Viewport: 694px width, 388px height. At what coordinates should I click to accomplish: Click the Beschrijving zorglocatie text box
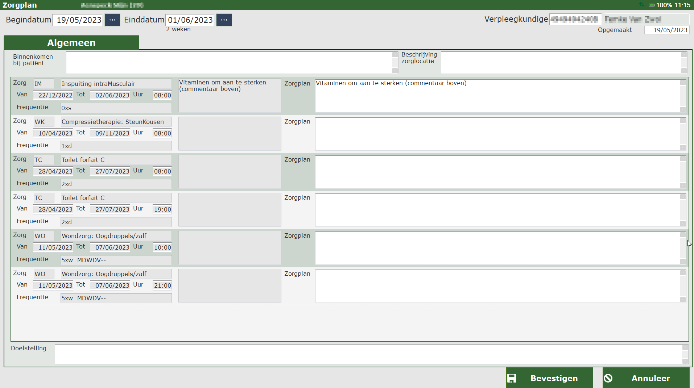(561, 62)
